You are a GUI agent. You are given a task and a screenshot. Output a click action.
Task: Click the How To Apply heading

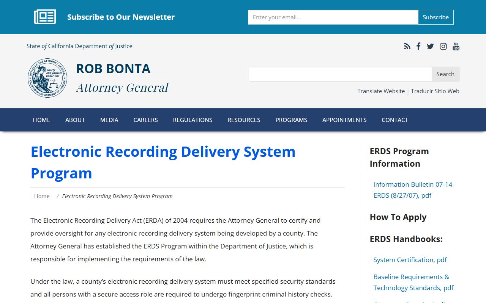[398, 217]
